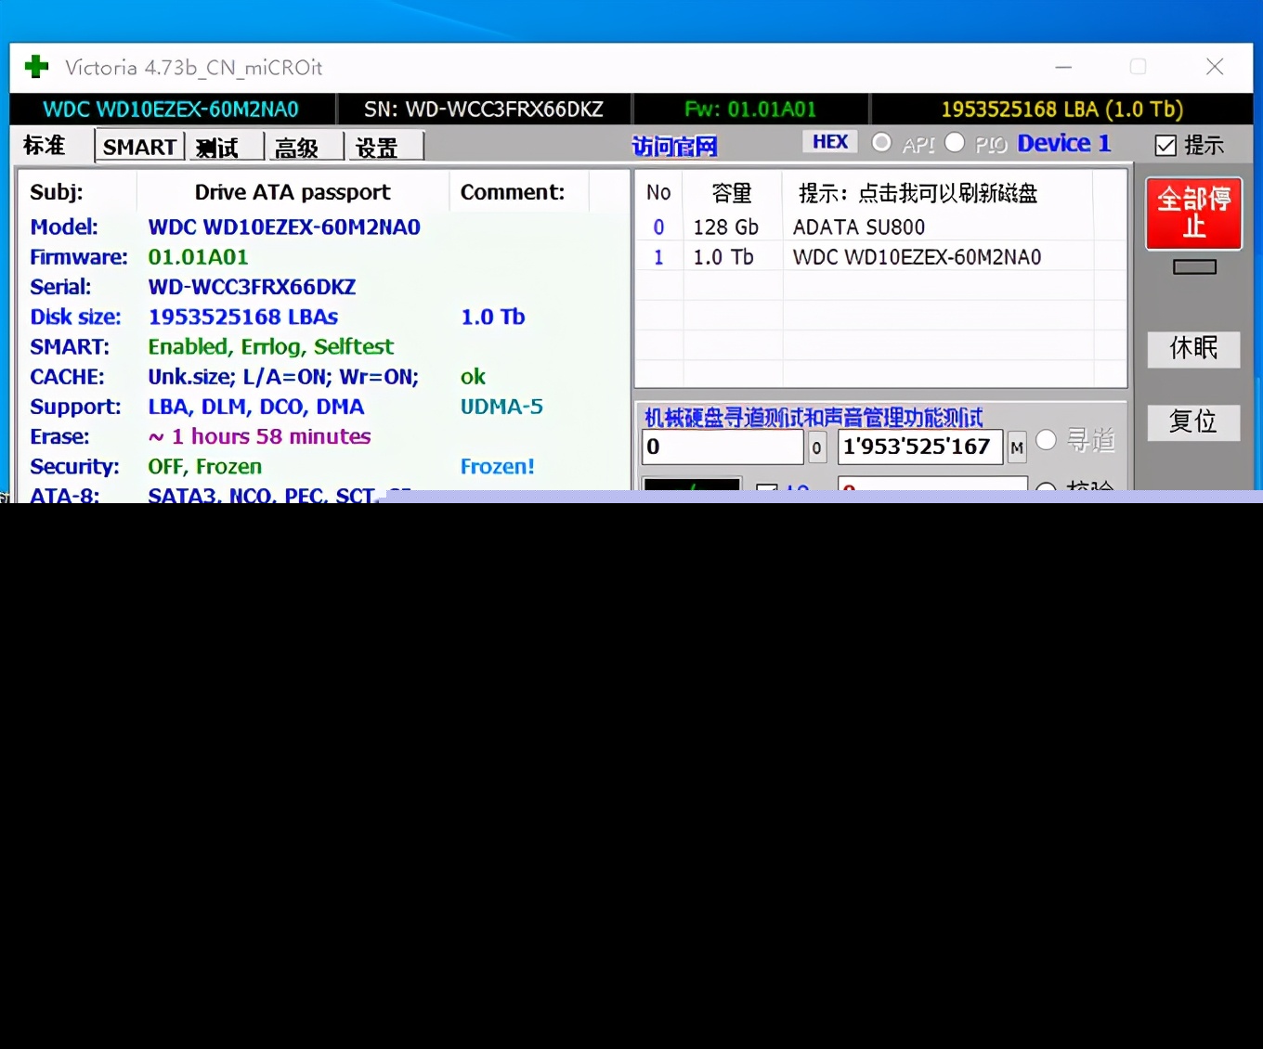Click the green cross Victoria app icon
This screenshot has height=1049, width=1263.
click(x=36, y=67)
